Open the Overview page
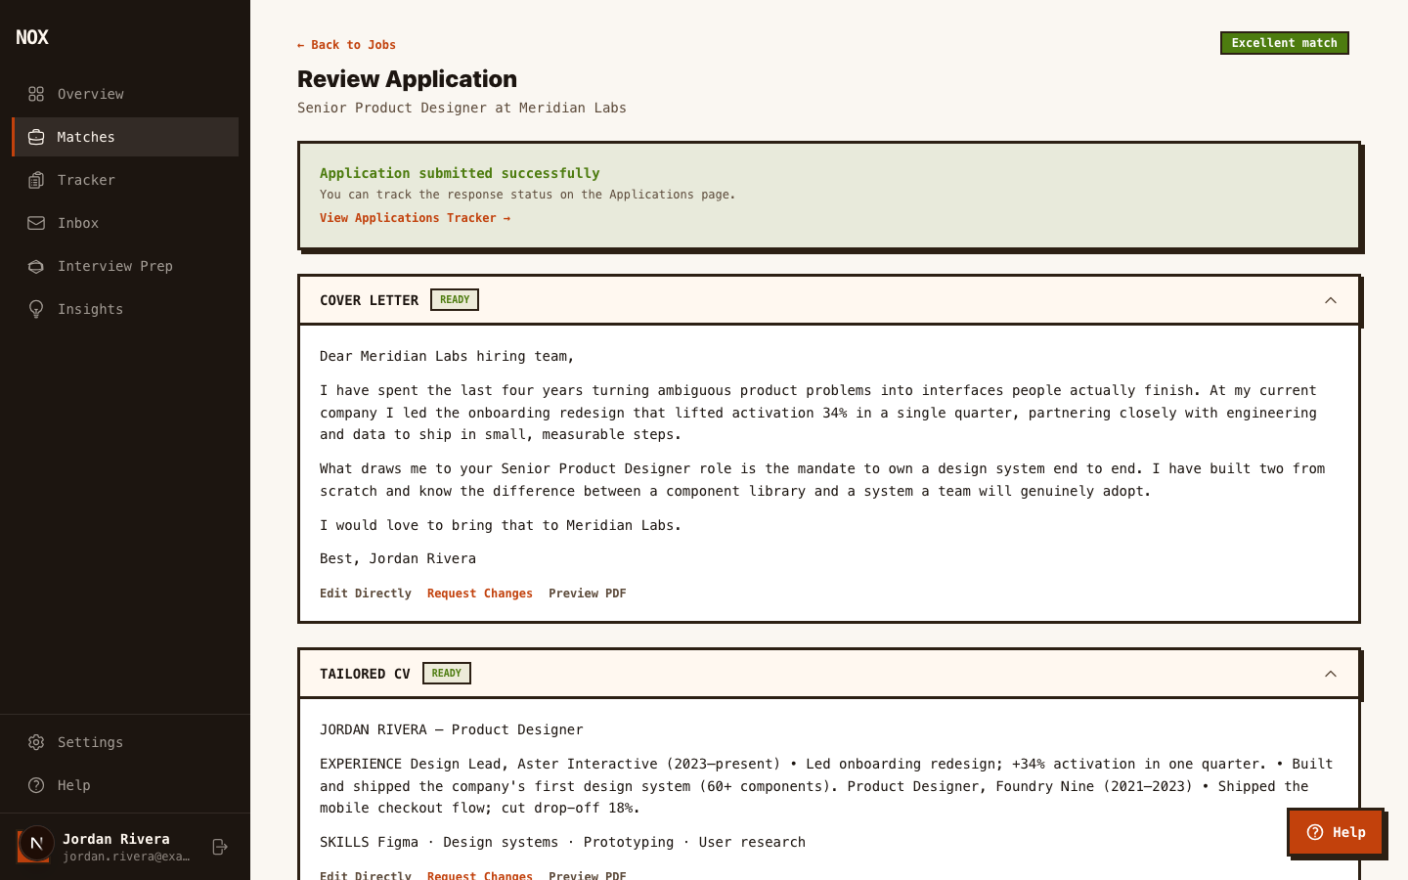 [125, 94]
